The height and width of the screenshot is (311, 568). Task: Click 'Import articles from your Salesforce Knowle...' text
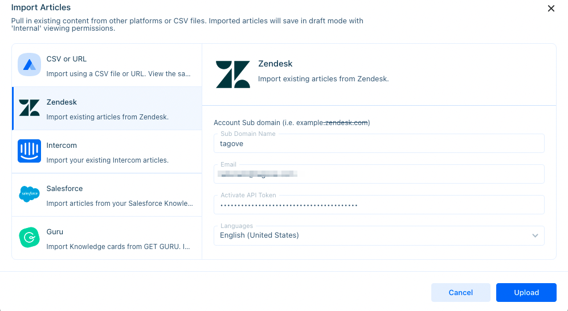(120, 204)
